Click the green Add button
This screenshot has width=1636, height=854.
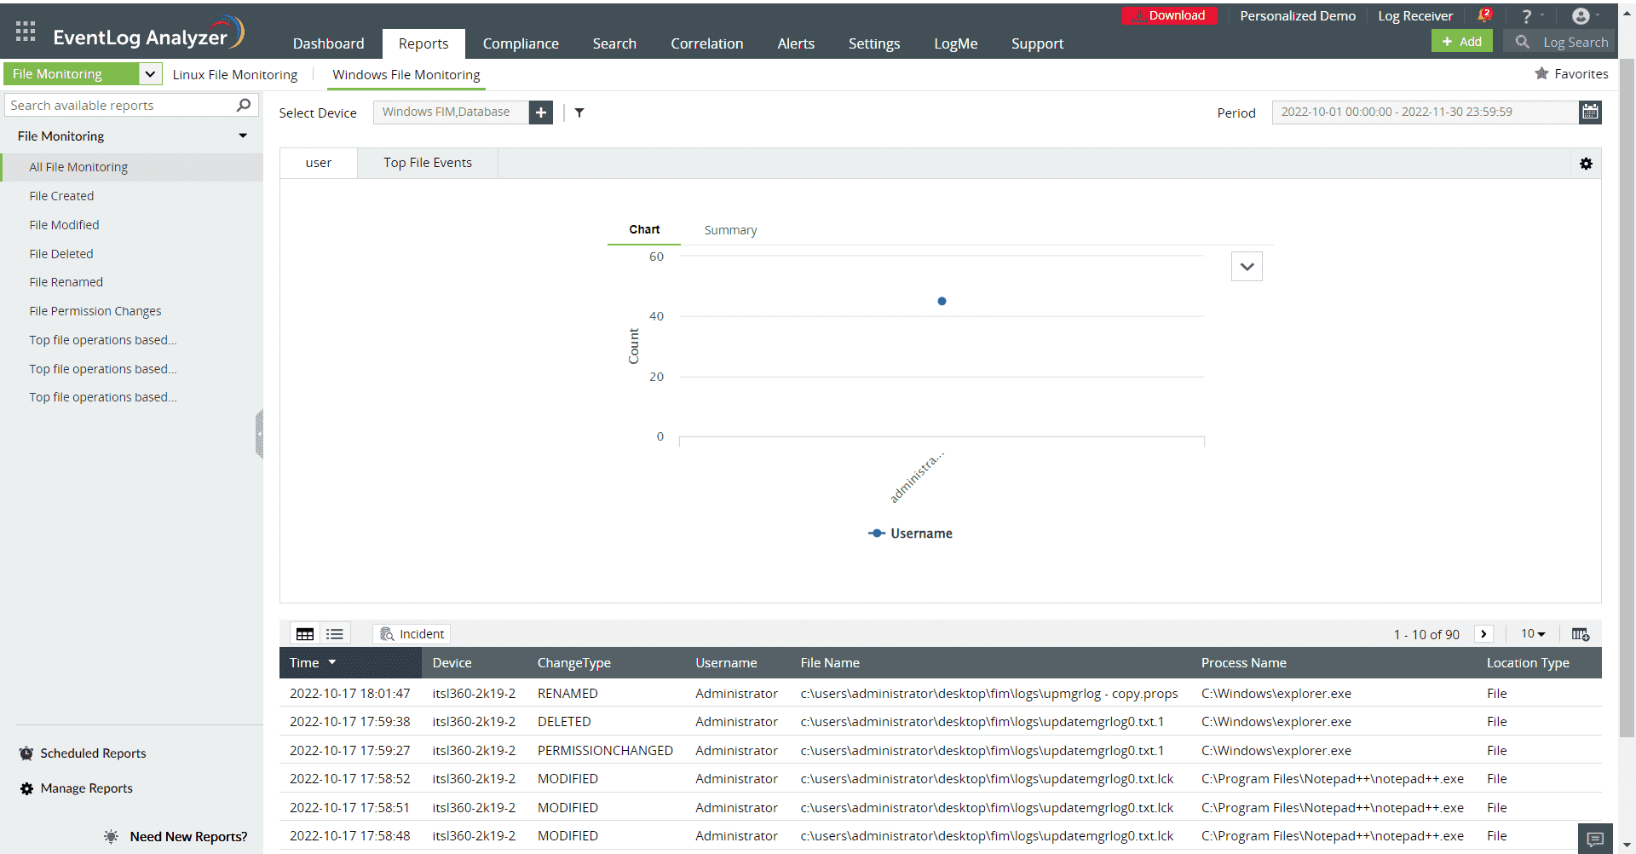[x=1462, y=42]
